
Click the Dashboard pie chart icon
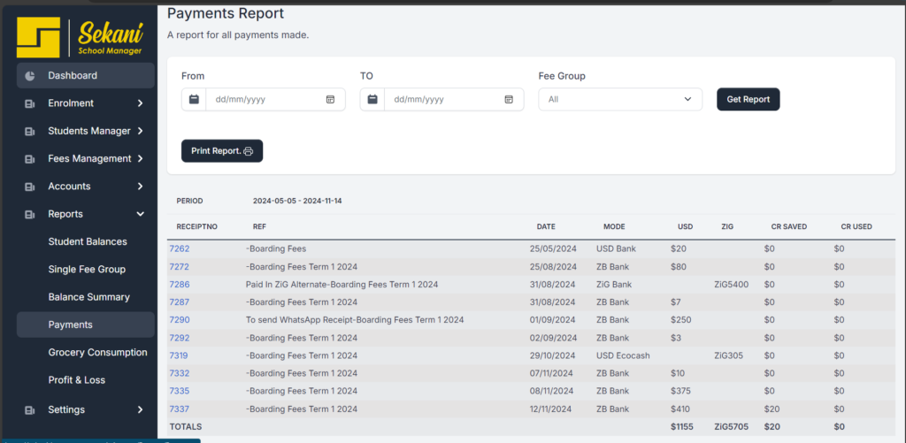(x=30, y=76)
